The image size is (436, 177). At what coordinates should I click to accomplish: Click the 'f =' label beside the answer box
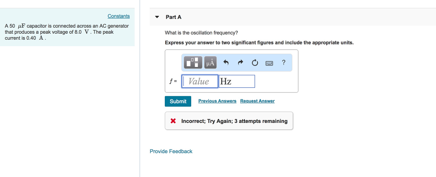click(x=173, y=81)
